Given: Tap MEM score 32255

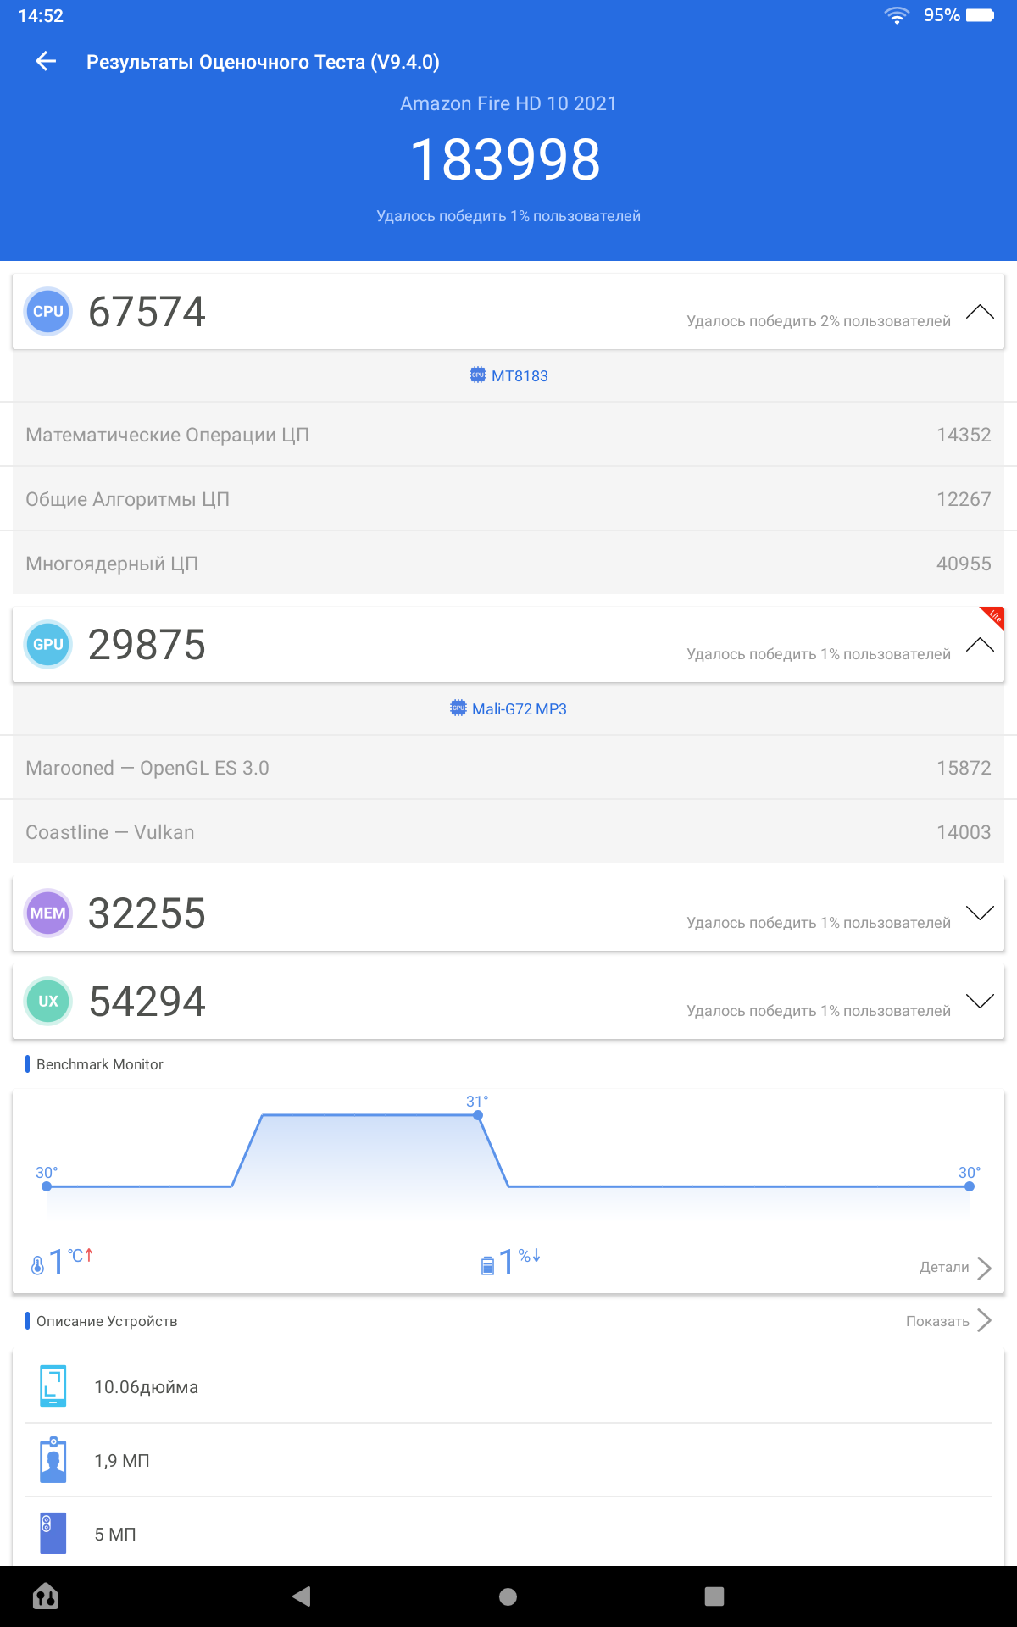Looking at the screenshot, I should point(147,913).
